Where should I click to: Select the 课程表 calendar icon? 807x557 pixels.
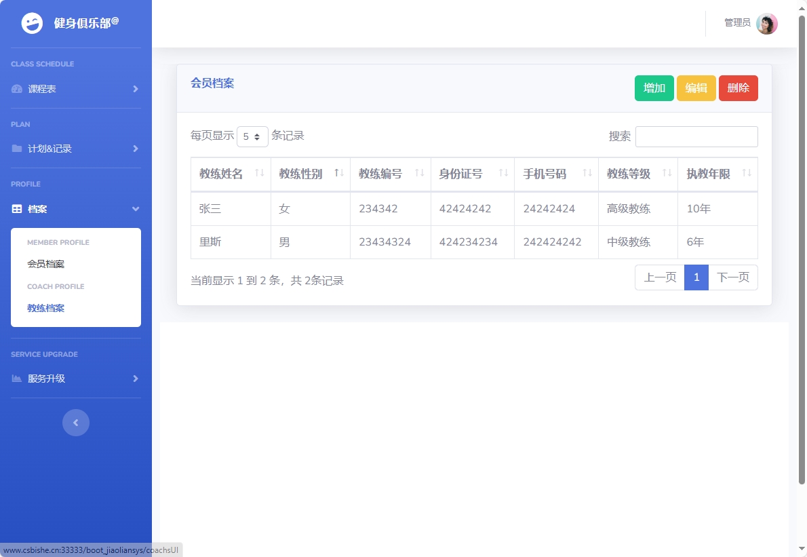point(16,89)
